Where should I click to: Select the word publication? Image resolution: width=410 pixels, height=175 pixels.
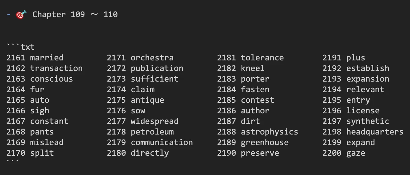point(157,68)
